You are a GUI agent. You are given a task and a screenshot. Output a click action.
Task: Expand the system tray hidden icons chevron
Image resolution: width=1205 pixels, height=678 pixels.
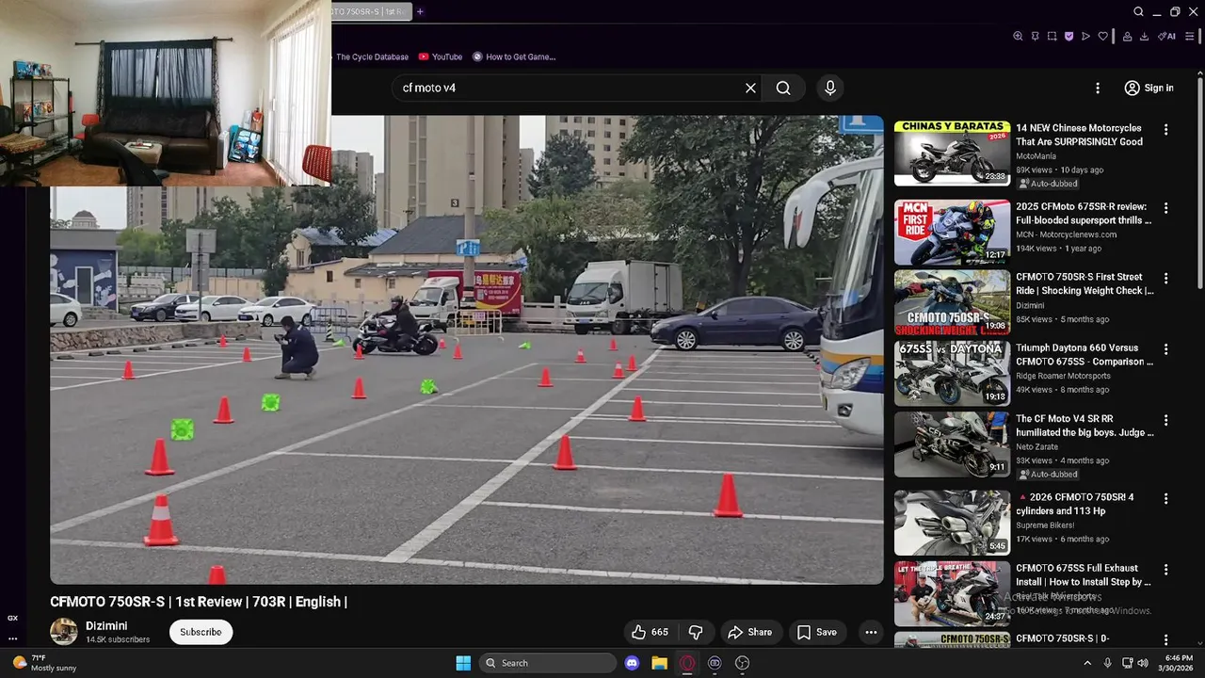tap(1088, 663)
